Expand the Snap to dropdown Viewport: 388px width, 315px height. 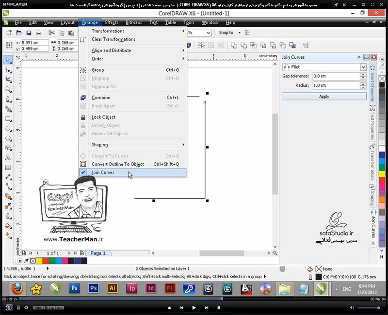239,32
